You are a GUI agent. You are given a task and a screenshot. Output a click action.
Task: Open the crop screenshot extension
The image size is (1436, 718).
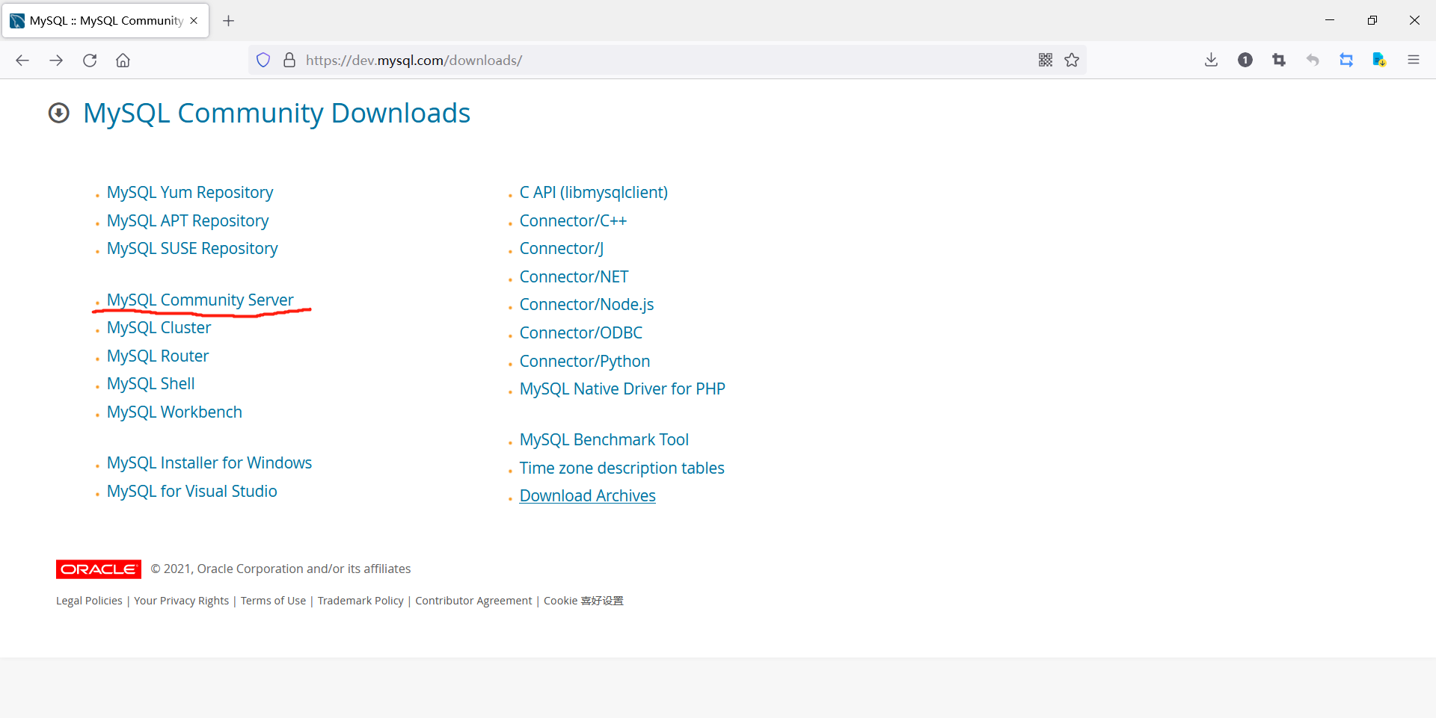[x=1279, y=61]
